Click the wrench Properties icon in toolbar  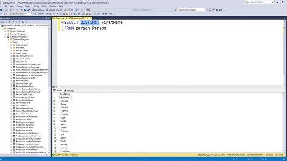pos(213,10)
